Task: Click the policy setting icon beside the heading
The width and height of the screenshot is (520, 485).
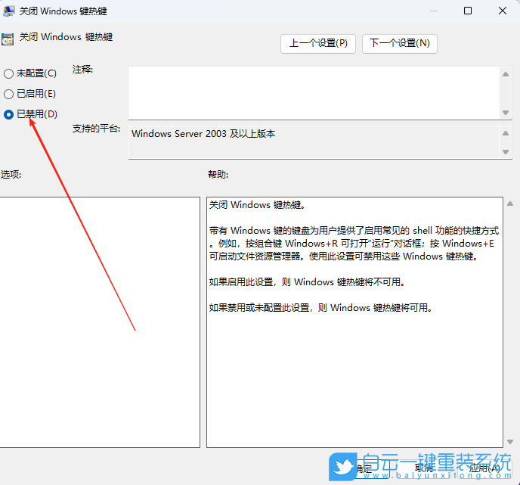Action: pyautogui.click(x=8, y=39)
